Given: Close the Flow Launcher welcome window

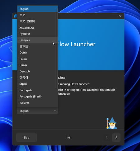Looking at the screenshot, I should [x=119, y=16].
